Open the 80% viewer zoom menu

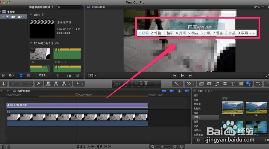click(x=259, y=7)
